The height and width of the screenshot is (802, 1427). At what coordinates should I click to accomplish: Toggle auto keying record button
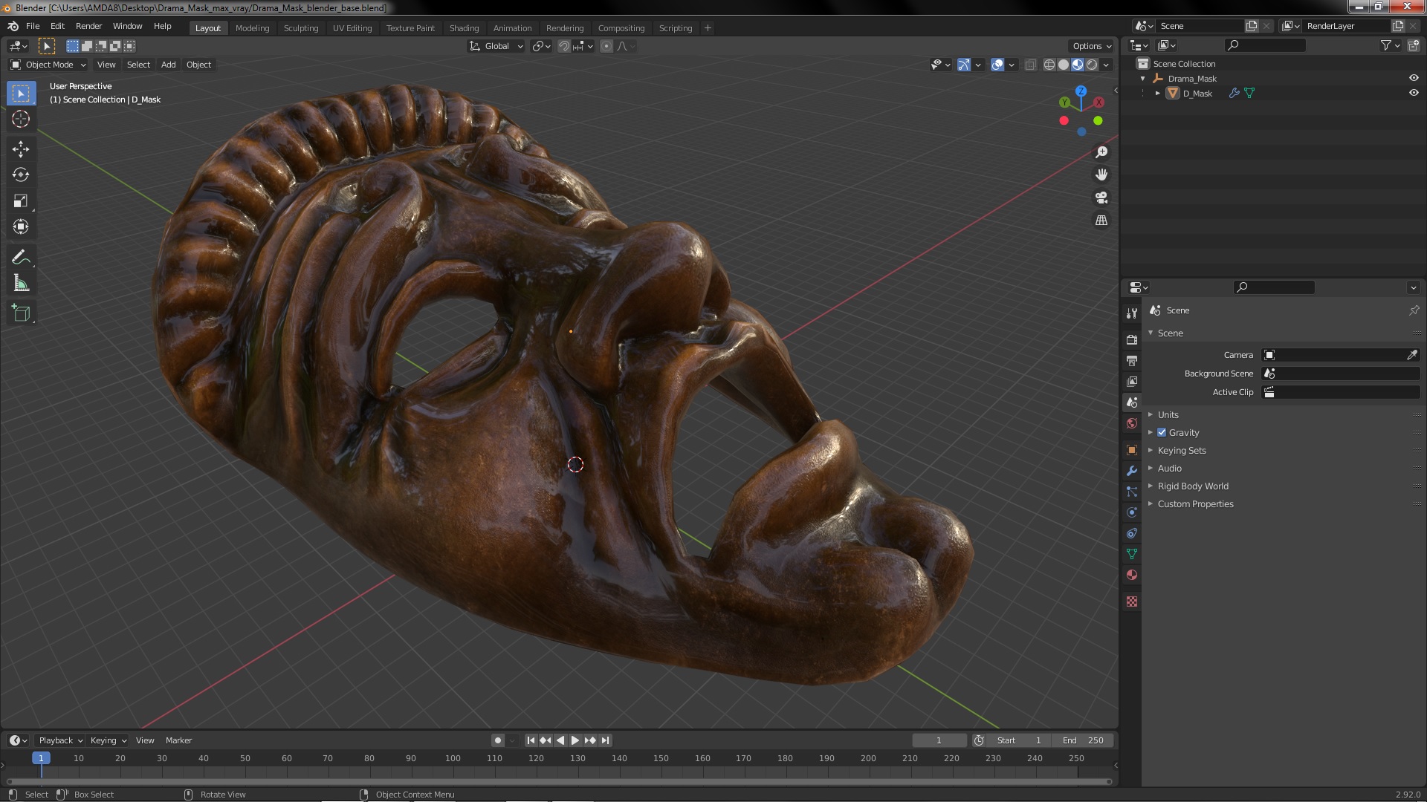[498, 740]
